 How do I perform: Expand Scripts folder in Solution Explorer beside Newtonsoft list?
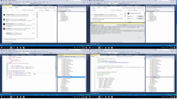(x=60, y=13)
